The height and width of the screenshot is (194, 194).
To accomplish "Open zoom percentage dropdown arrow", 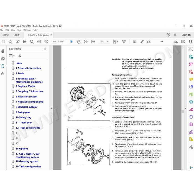I will click(108, 42).
